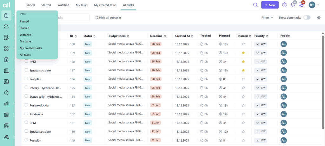Check the box for Postprodukcia task
This screenshot has width=325, height=146.
click(x=26, y=105)
